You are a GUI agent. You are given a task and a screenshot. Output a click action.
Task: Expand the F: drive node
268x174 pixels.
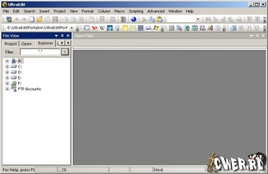coord(7,84)
